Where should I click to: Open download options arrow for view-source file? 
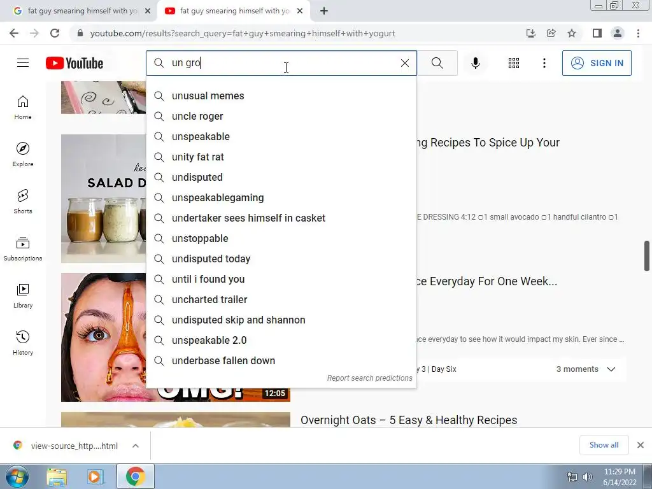136,446
